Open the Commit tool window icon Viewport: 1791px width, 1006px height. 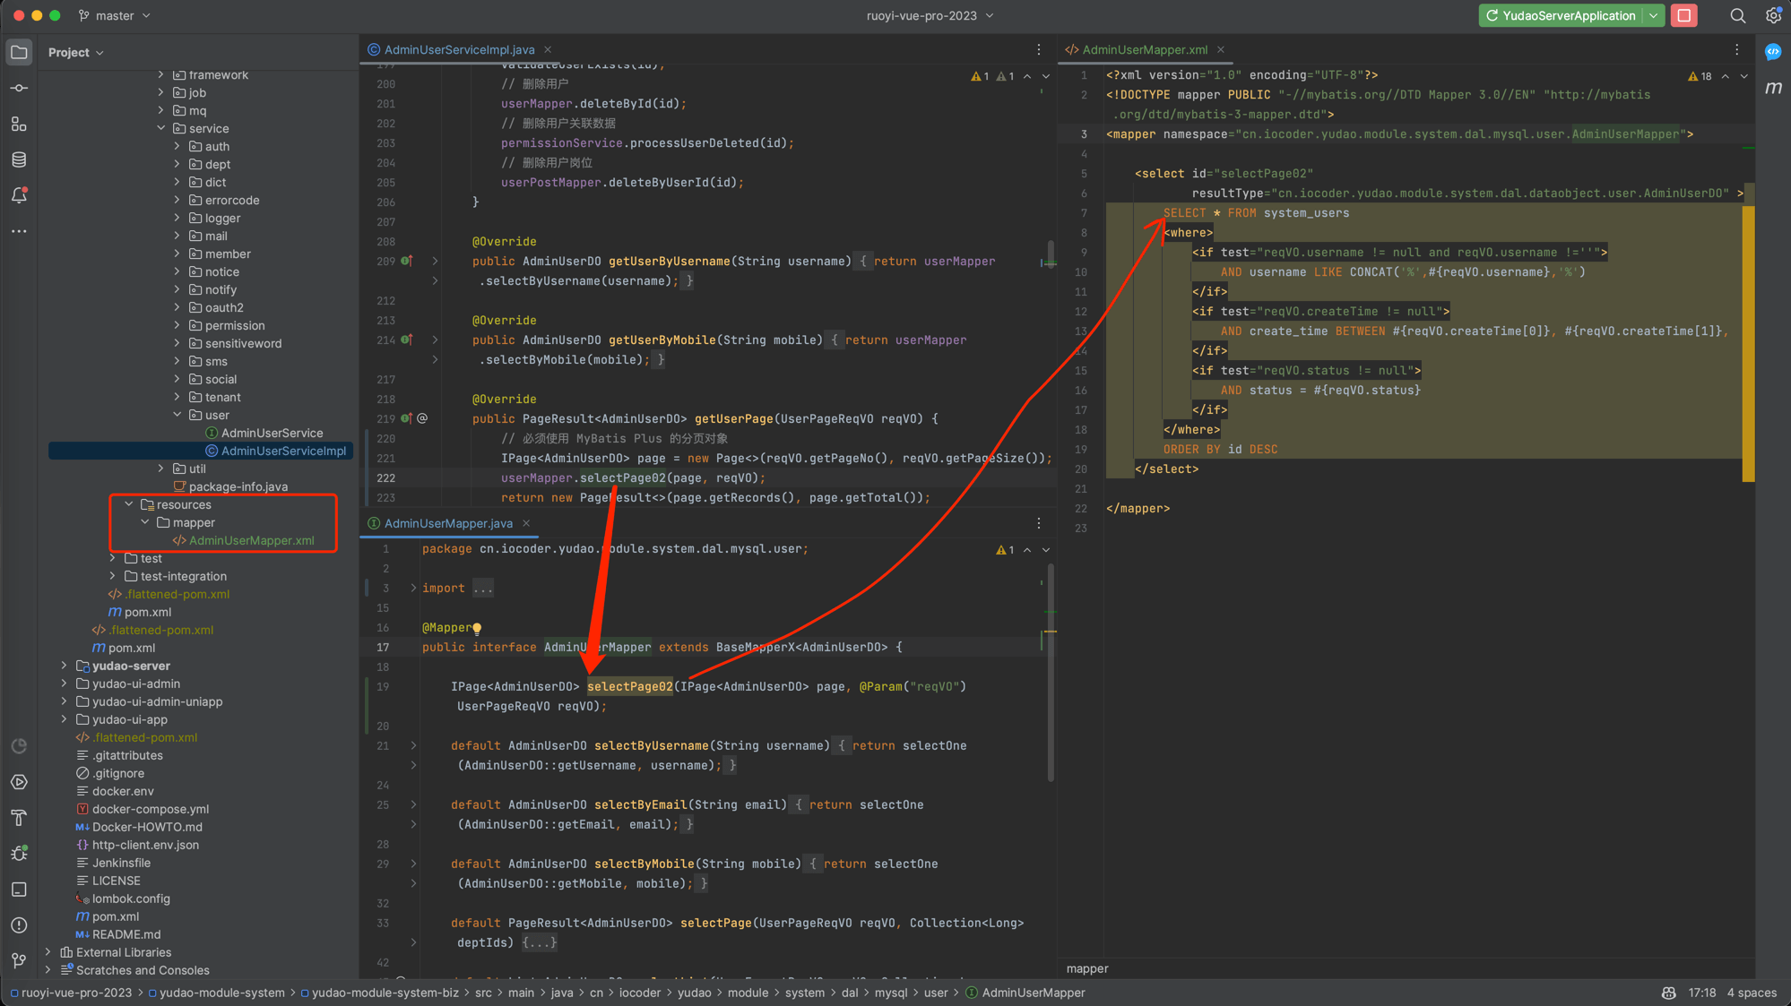(19, 88)
